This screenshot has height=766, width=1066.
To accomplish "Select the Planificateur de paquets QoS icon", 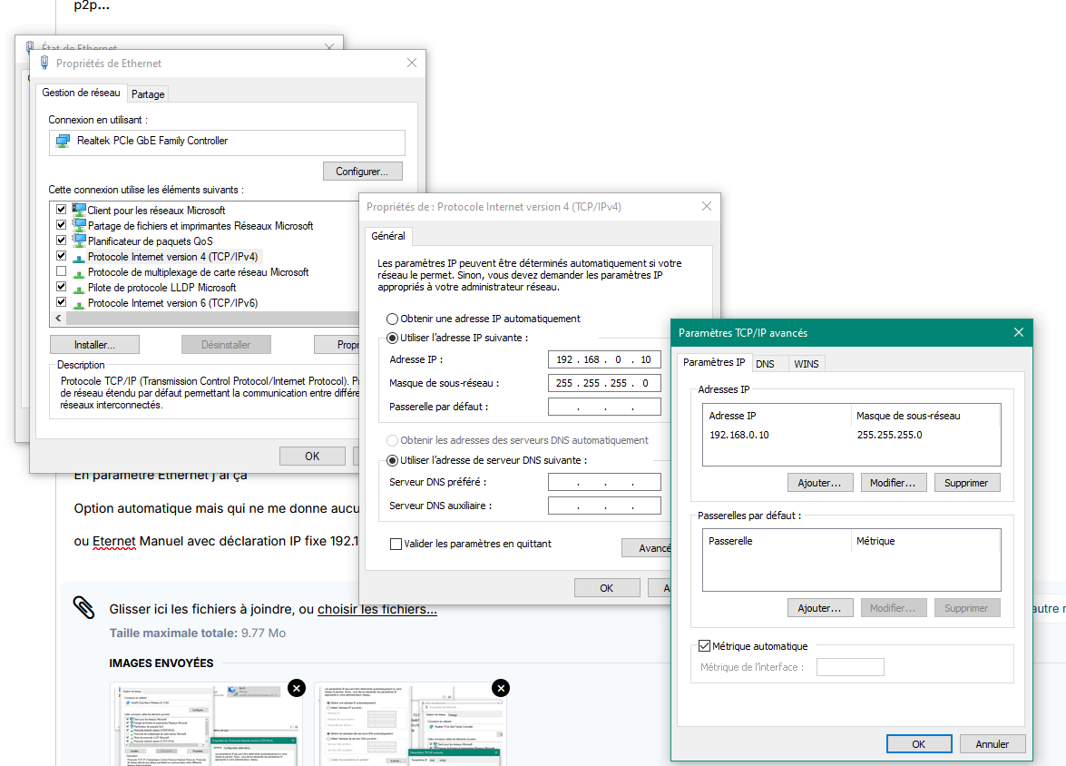I will point(79,241).
